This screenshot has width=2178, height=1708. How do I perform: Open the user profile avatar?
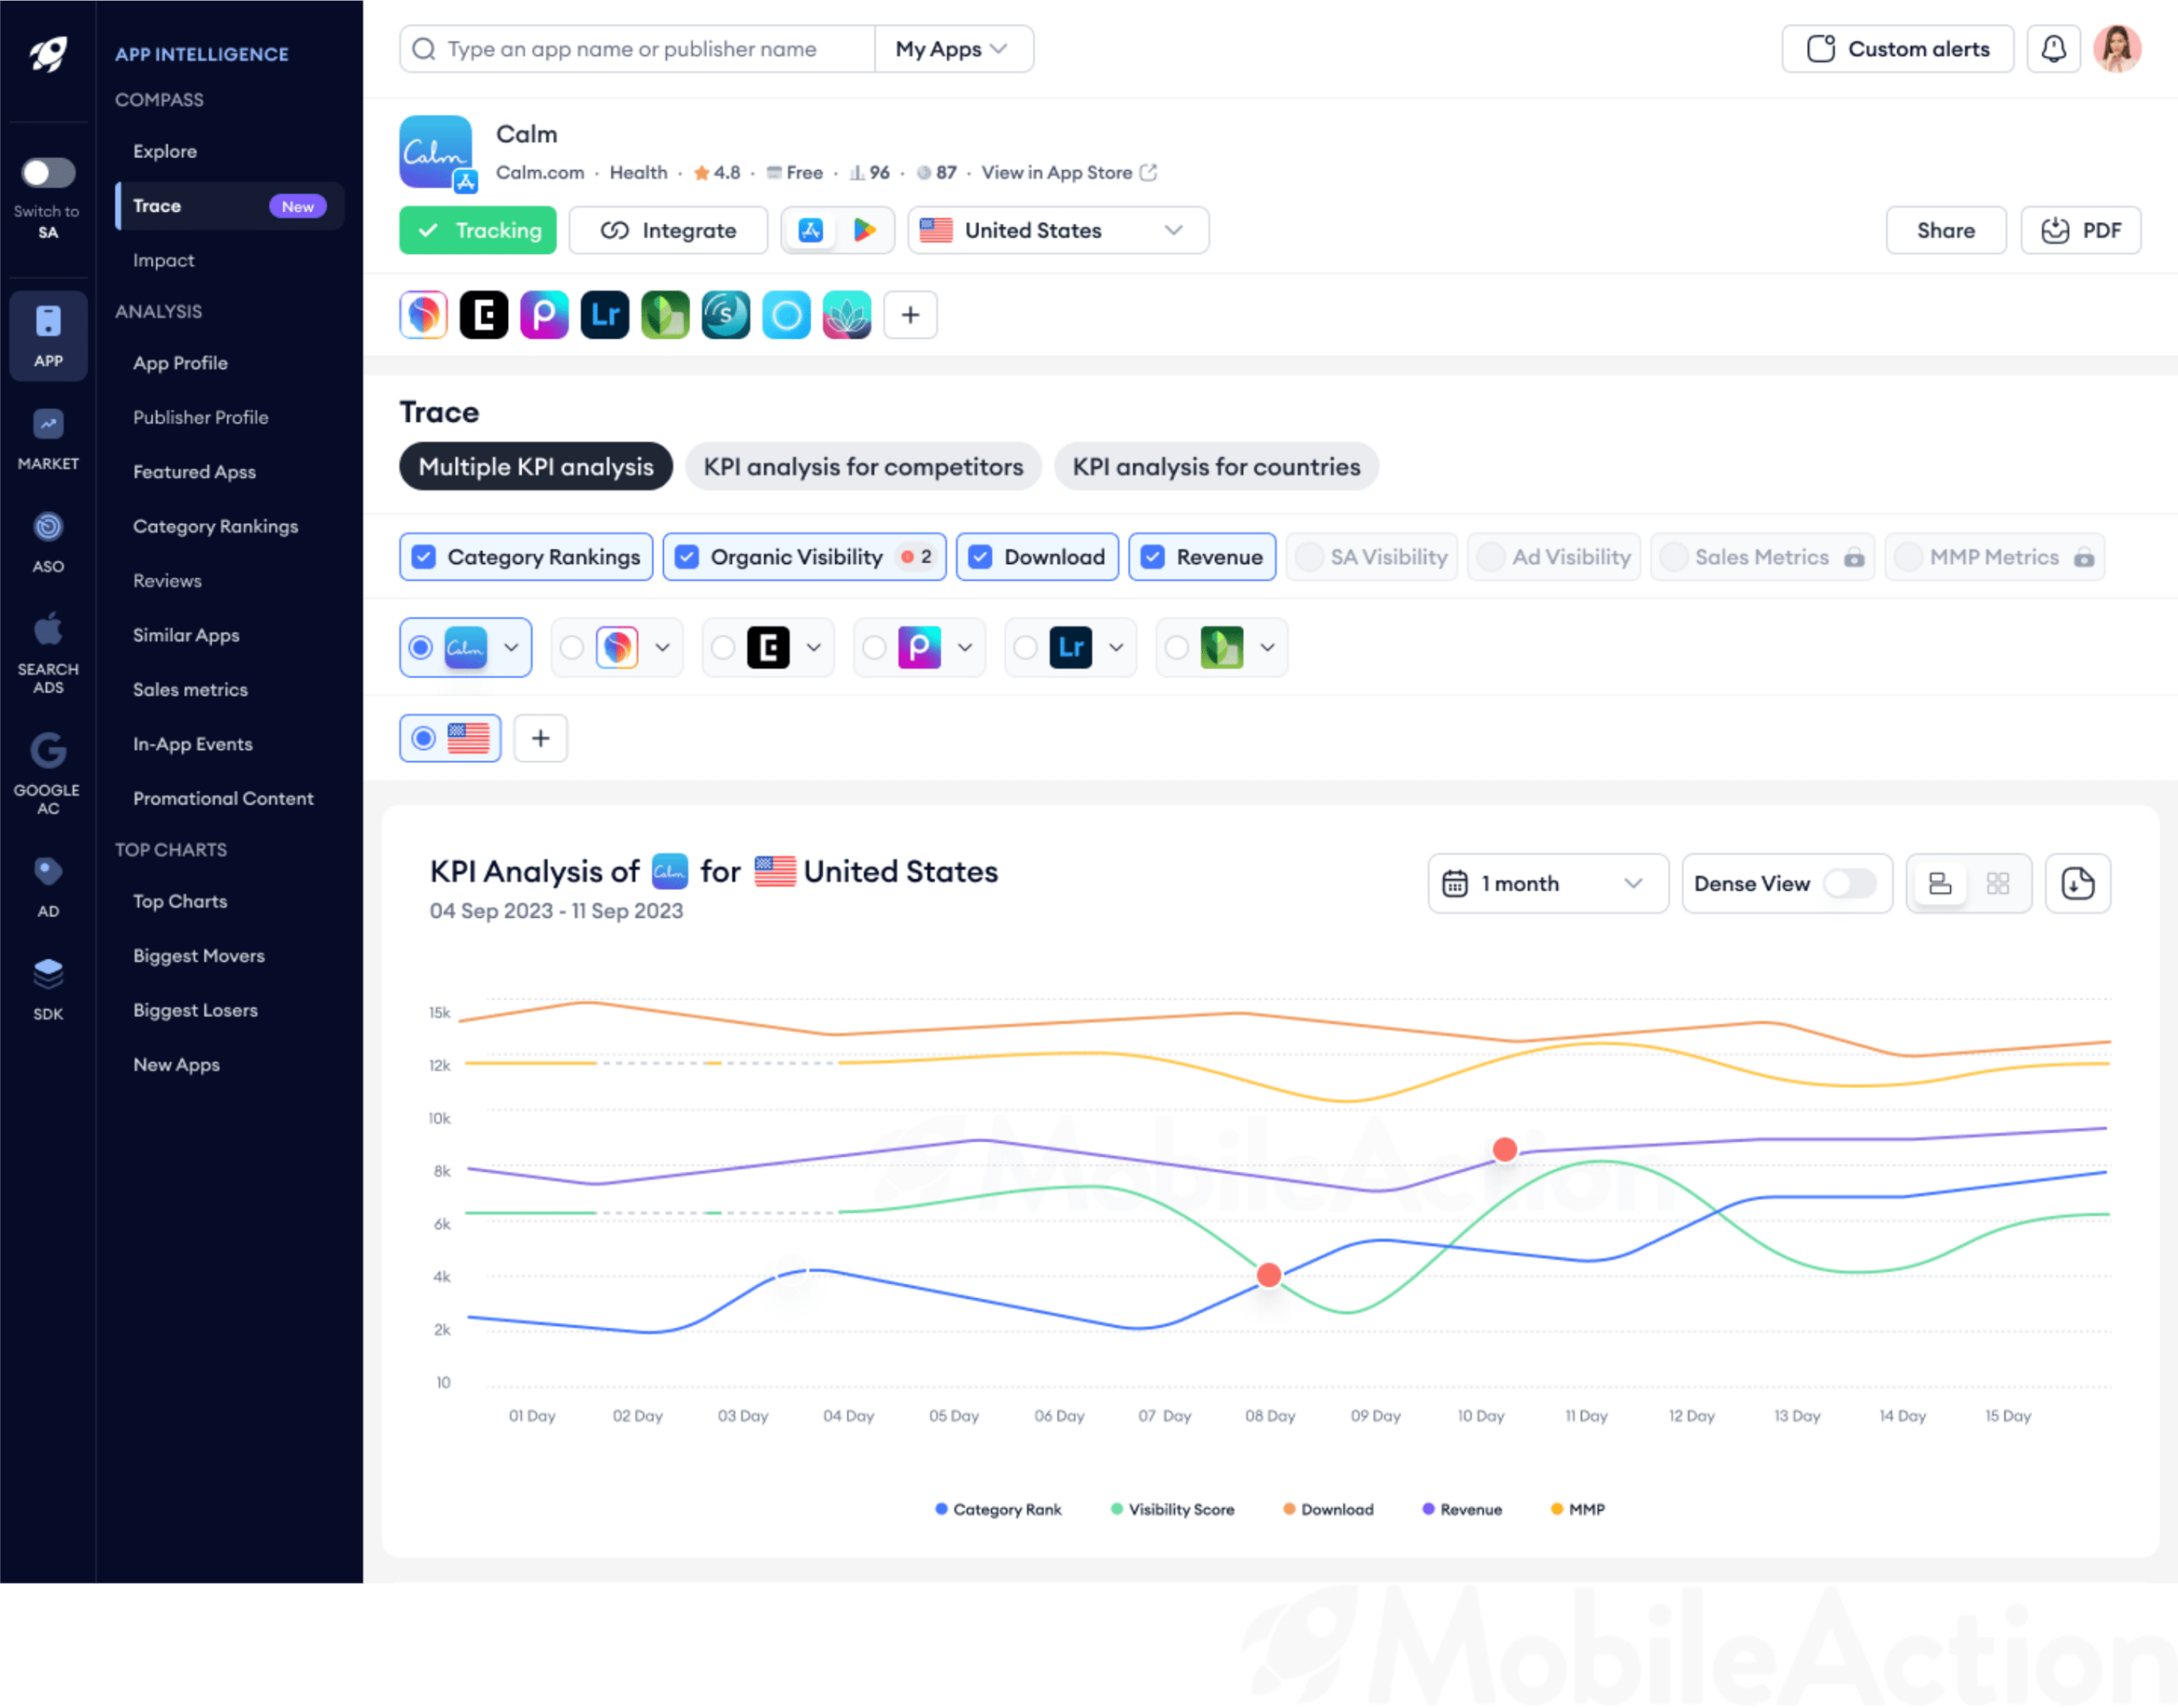pyautogui.click(x=2117, y=49)
